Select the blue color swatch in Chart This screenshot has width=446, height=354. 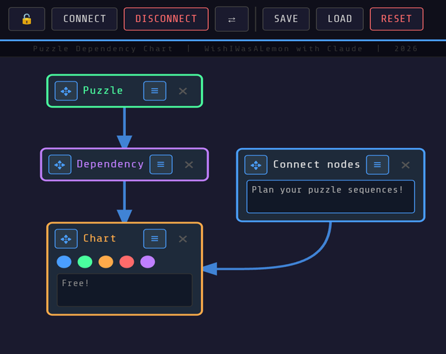(64, 262)
